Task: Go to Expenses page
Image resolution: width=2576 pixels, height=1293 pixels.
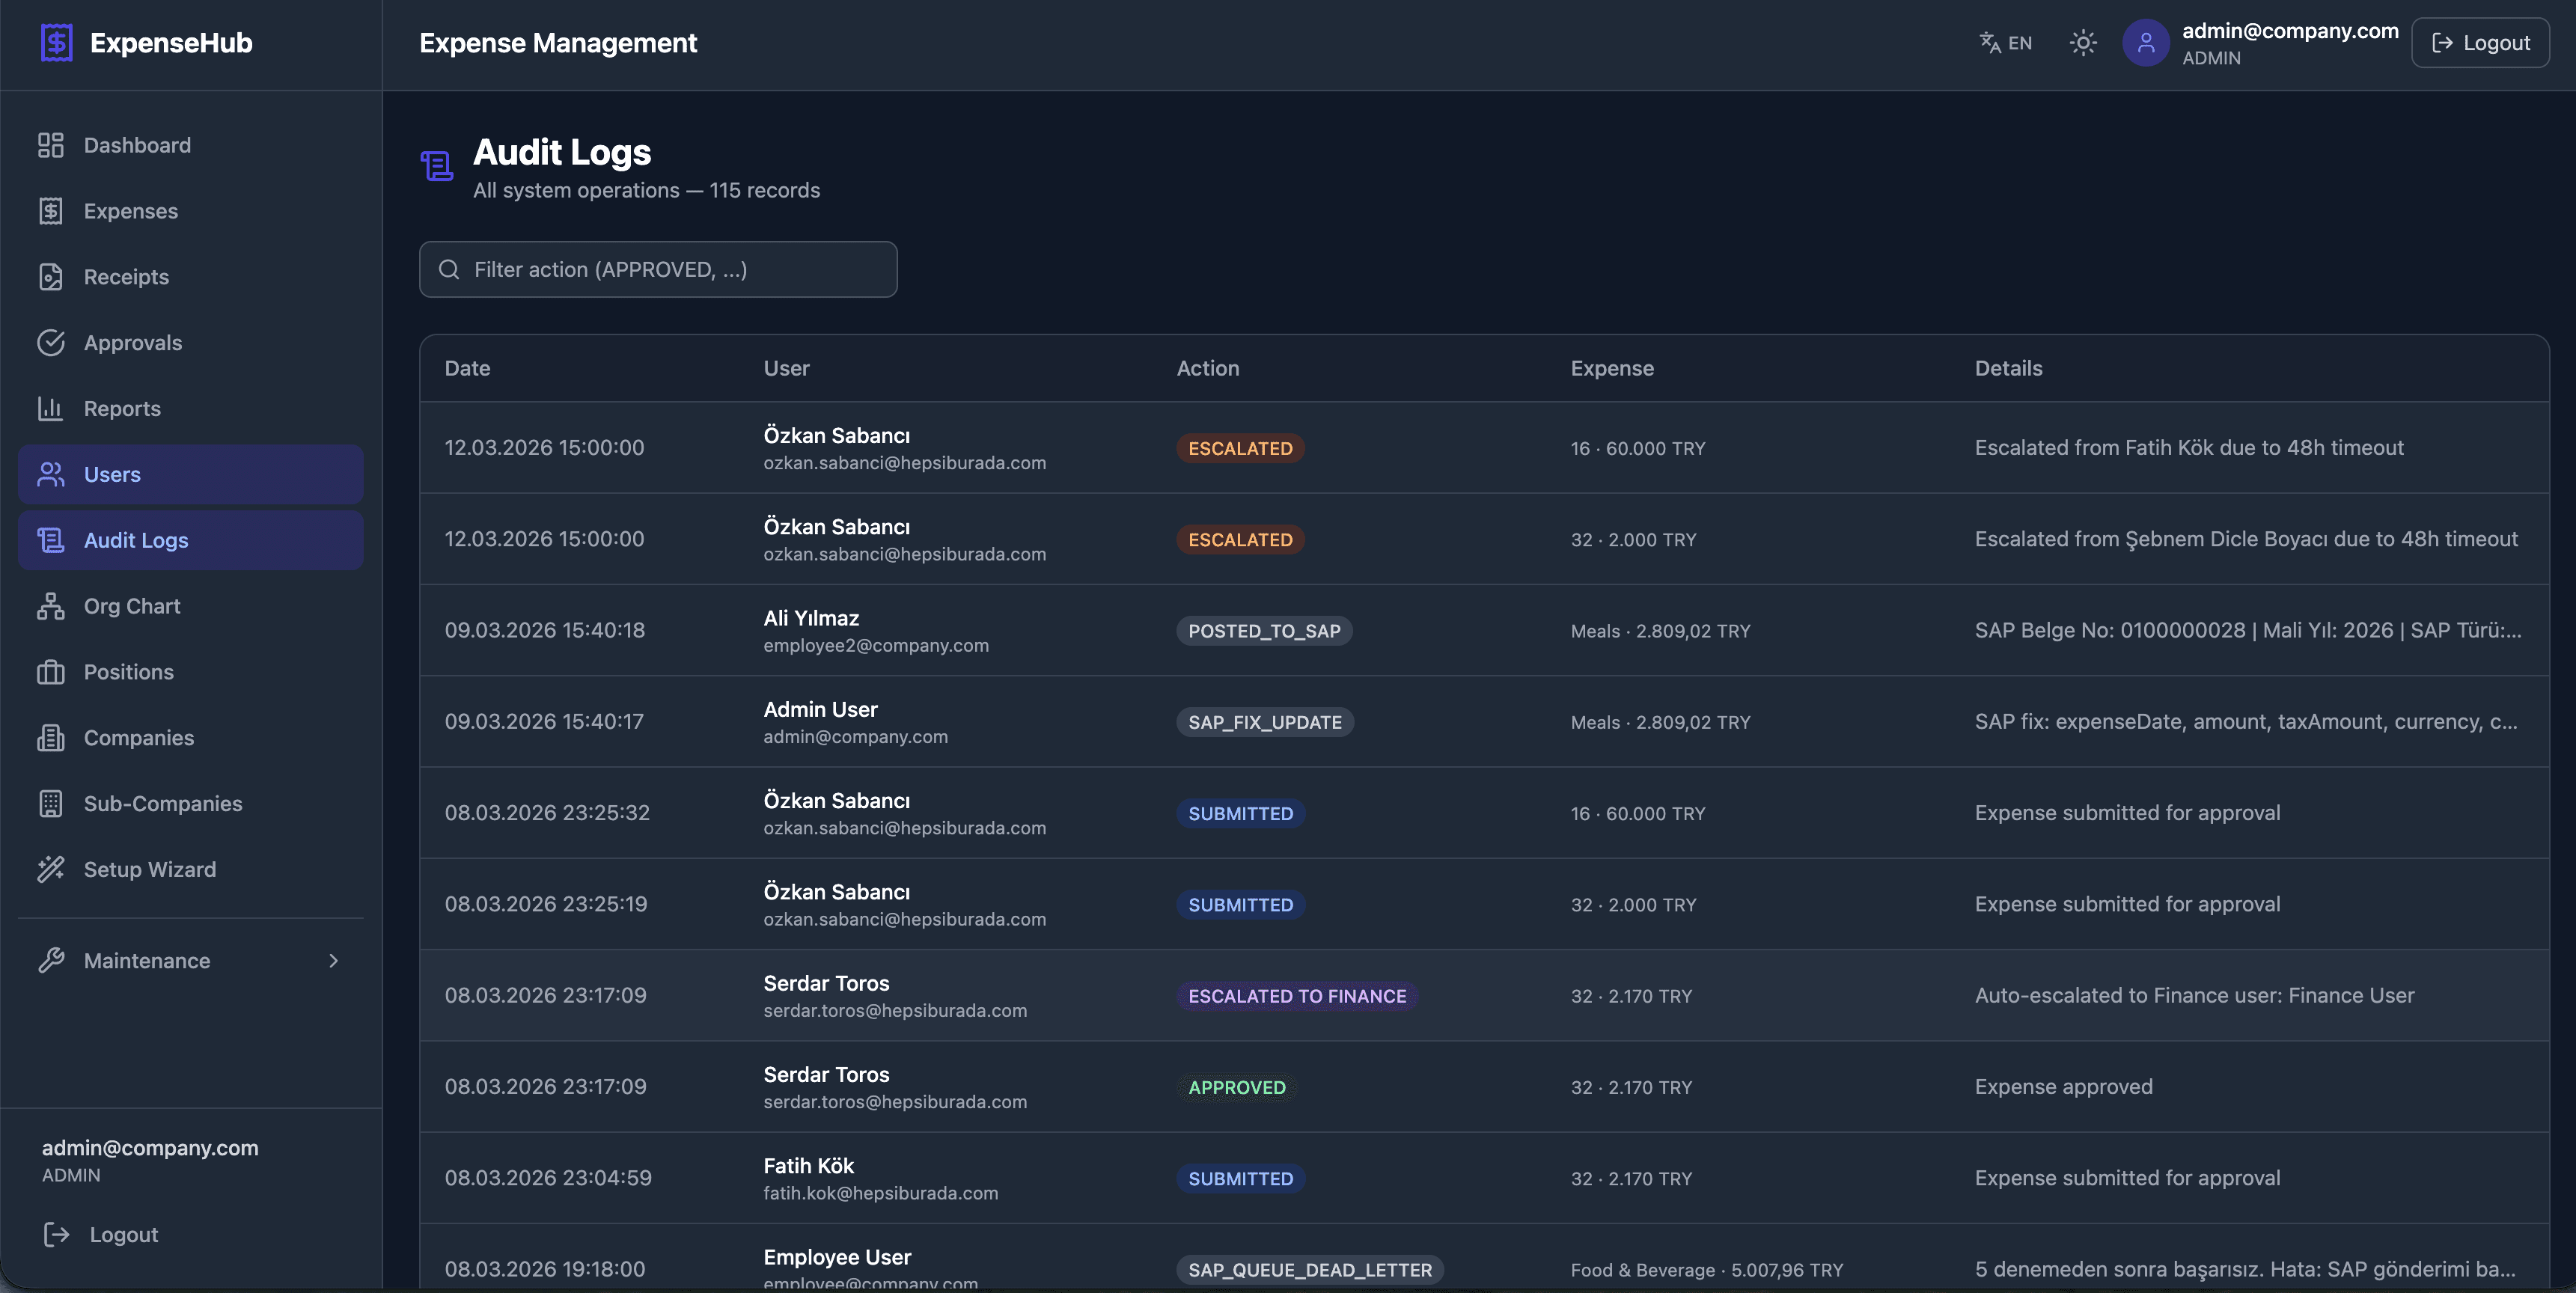Action: click(190, 211)
